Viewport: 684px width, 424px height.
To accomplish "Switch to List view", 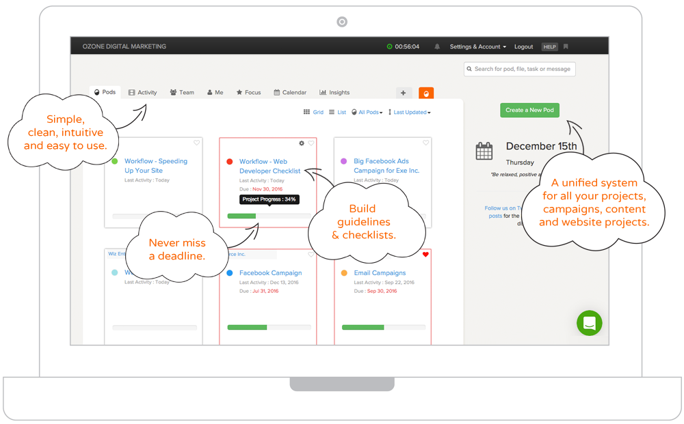I will click(337, 112).
